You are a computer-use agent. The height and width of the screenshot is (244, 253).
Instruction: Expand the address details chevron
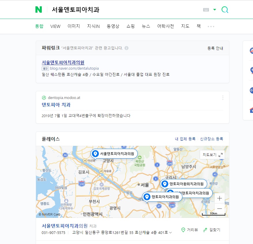pyautogui.click(x=170, y=232)
